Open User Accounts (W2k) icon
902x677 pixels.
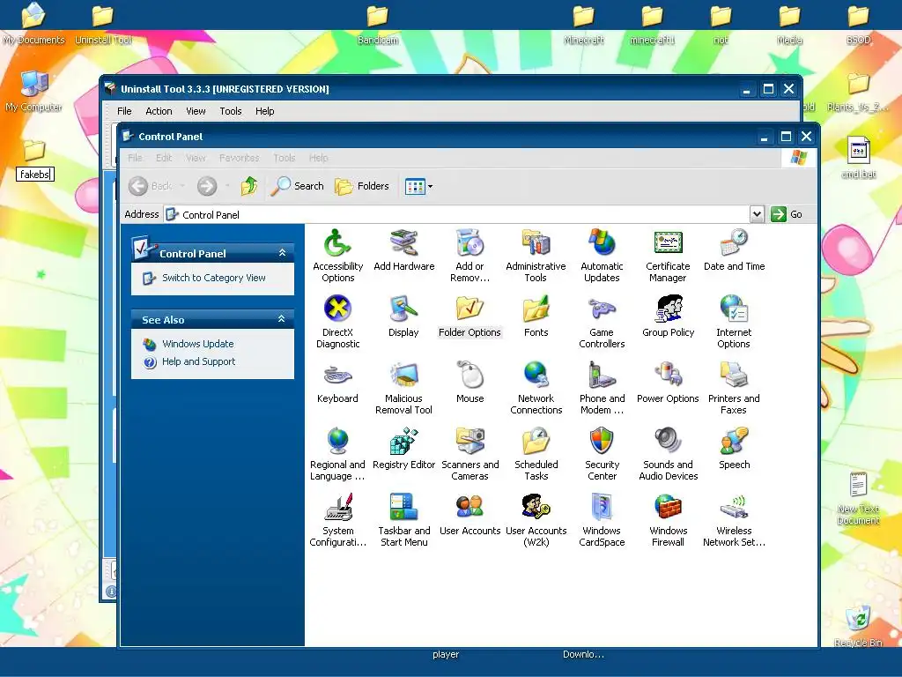pos(536,521)
